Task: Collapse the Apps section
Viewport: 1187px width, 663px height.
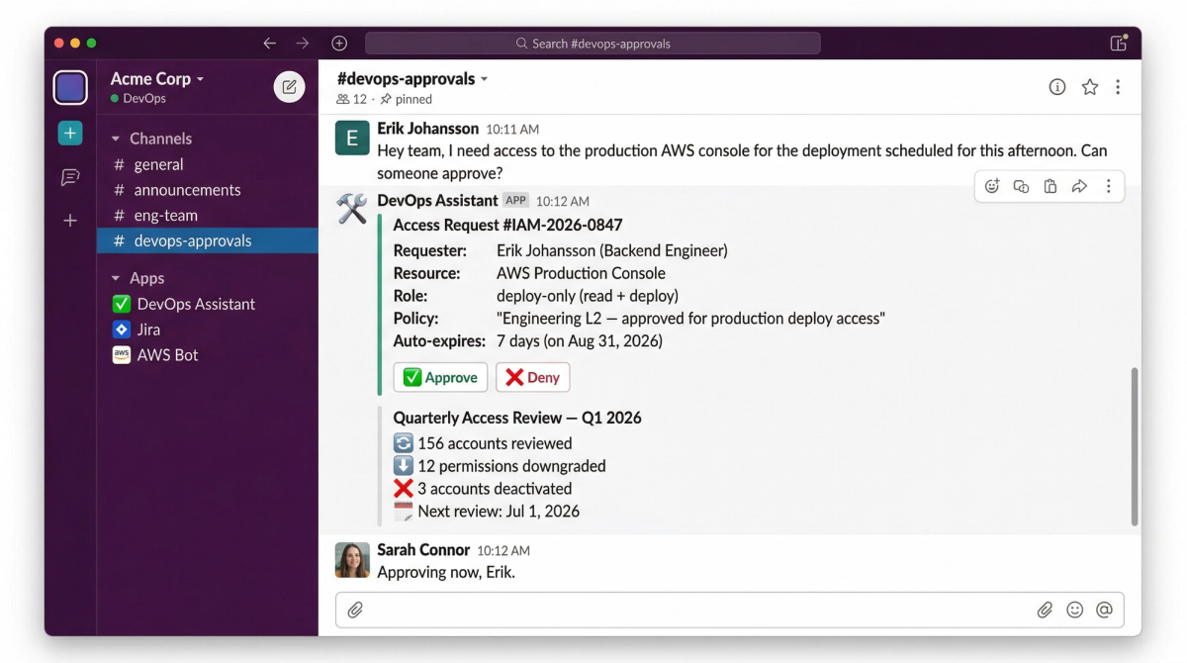Action: click(137, 278)
